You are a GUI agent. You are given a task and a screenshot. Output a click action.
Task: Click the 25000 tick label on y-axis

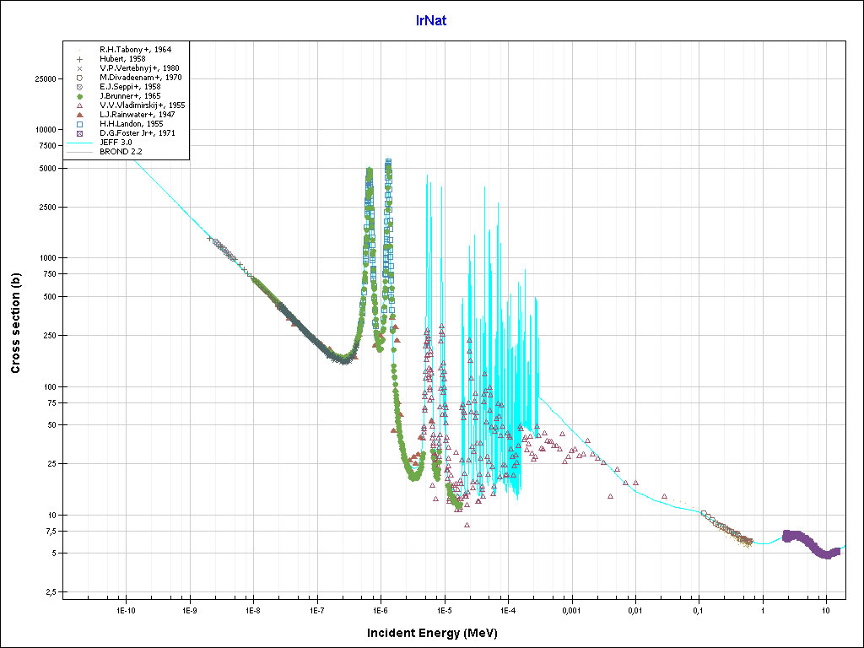click(x=44, y=79)
